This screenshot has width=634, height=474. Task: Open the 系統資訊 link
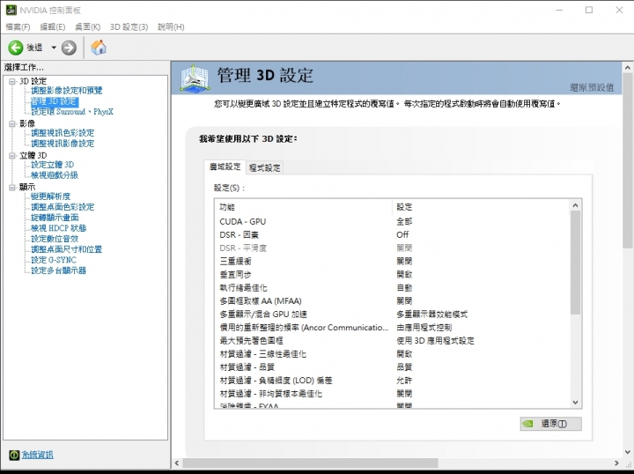pos(37,455)
